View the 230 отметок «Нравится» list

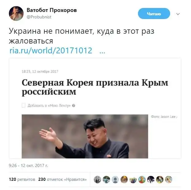click(63, 179)
